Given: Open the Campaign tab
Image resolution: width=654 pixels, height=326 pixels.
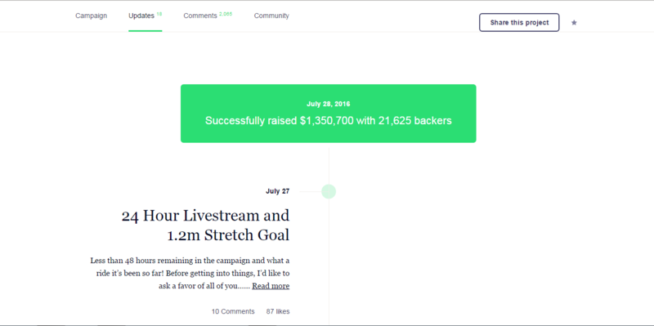Looking at the screenshot, I should pyautogui.click(x=91, y=16).
